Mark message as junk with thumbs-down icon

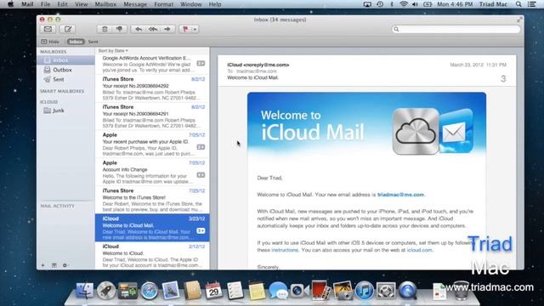coord(119,29)
